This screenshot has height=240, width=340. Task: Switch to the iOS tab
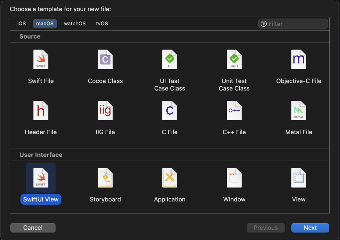(22, 24)
